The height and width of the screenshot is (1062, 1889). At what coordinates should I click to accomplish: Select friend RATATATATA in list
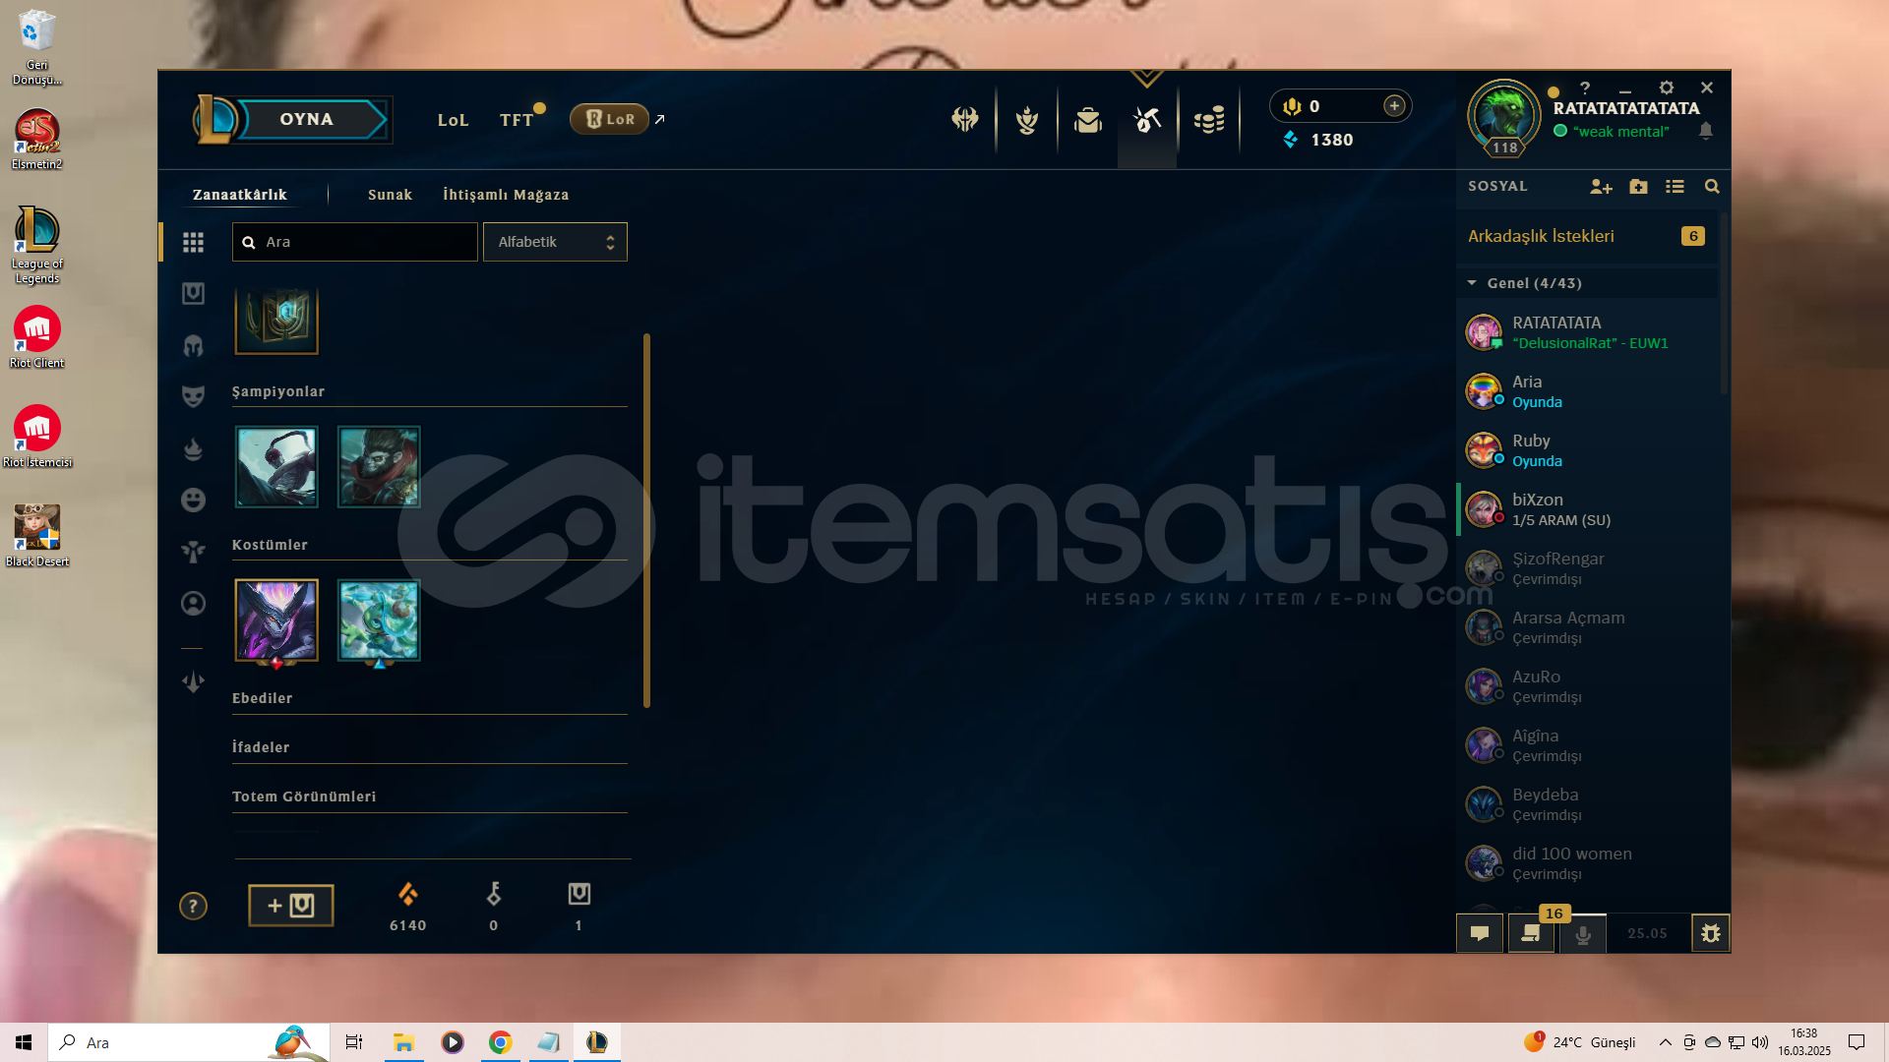(x=1588, y=332)
